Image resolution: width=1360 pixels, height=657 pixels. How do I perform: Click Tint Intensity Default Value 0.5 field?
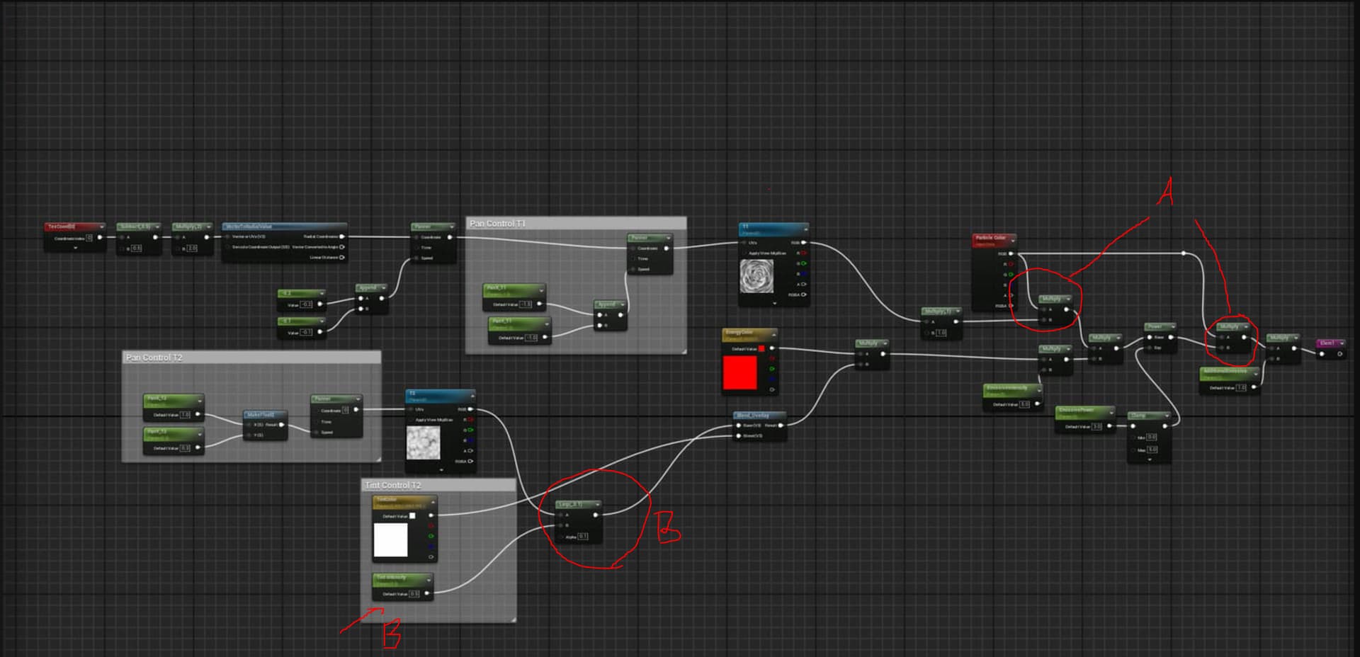click(x=414, y=593)
